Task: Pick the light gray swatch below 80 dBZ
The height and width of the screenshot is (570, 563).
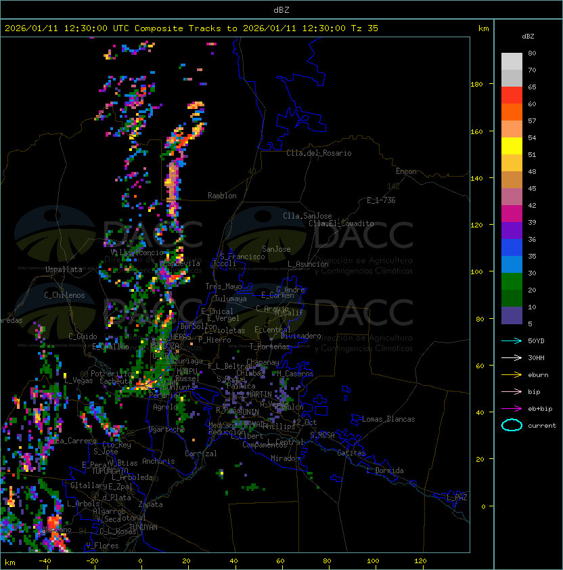Action: tap(512, 62)
